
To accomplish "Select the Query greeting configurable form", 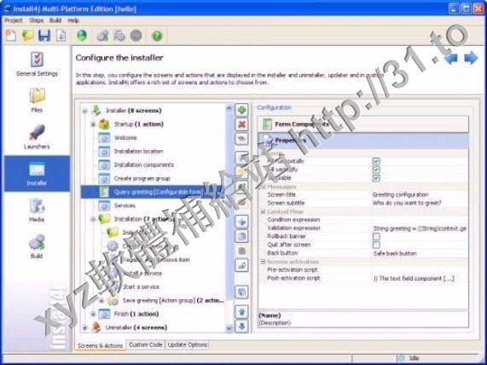I will click(152, 192).
